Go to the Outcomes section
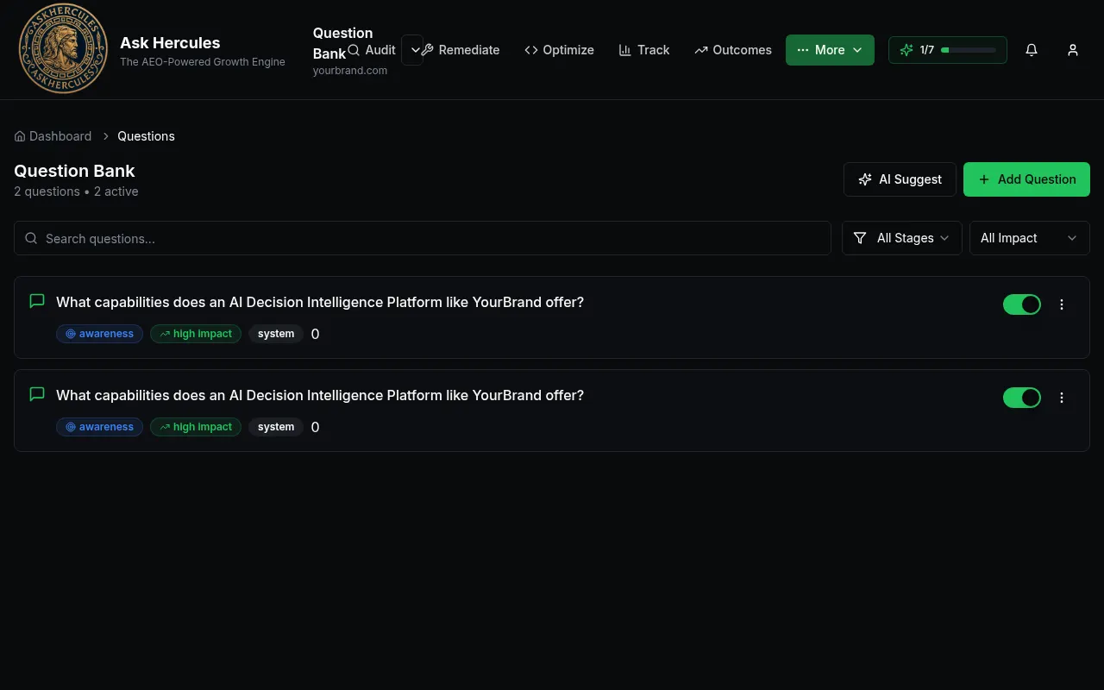This screenshot has height=690, width=1104. pyautogui.click(x=733, y=50)
